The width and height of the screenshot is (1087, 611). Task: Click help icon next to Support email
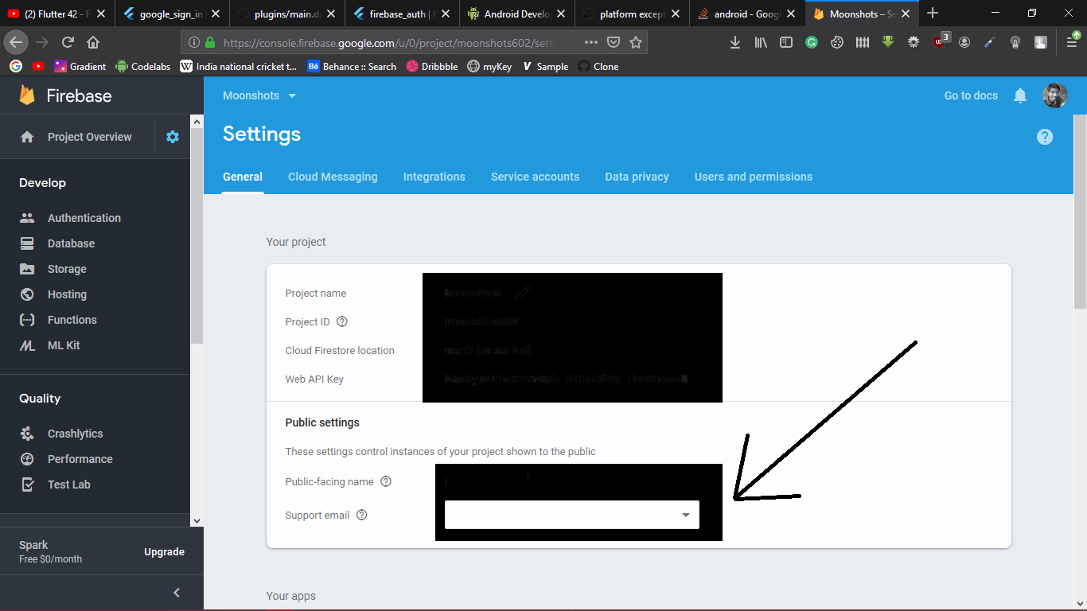361,515
